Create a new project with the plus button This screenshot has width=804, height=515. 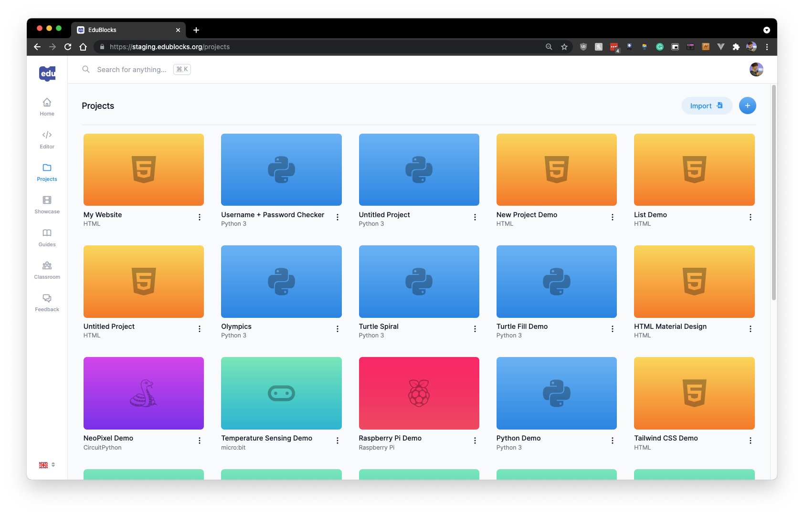tap(747, 105)
